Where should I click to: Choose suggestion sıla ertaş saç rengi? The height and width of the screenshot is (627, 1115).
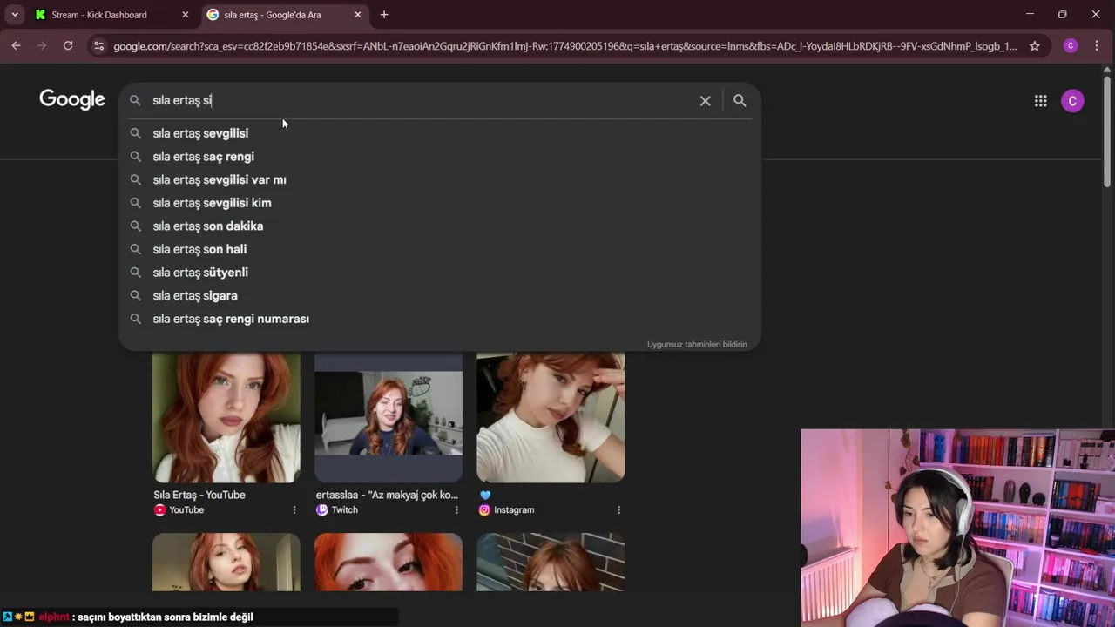440,157
